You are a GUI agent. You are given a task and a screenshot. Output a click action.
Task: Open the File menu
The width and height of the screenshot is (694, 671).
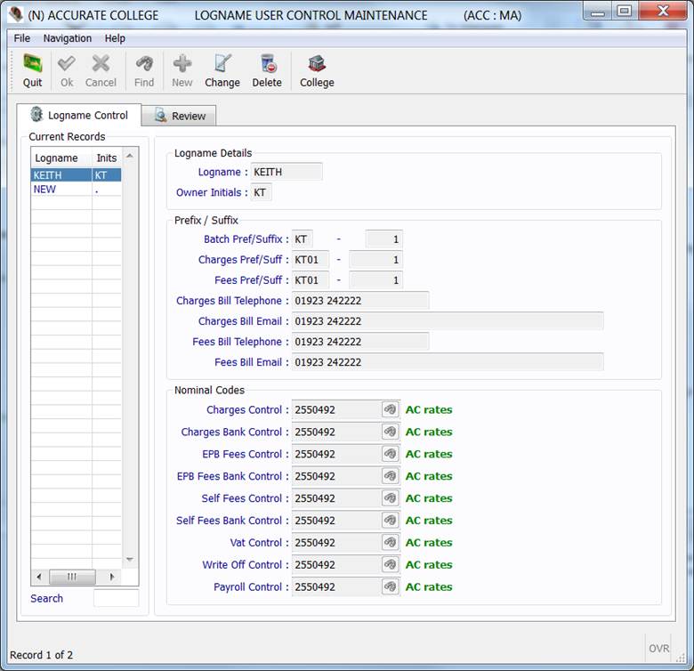coord(21,38)
